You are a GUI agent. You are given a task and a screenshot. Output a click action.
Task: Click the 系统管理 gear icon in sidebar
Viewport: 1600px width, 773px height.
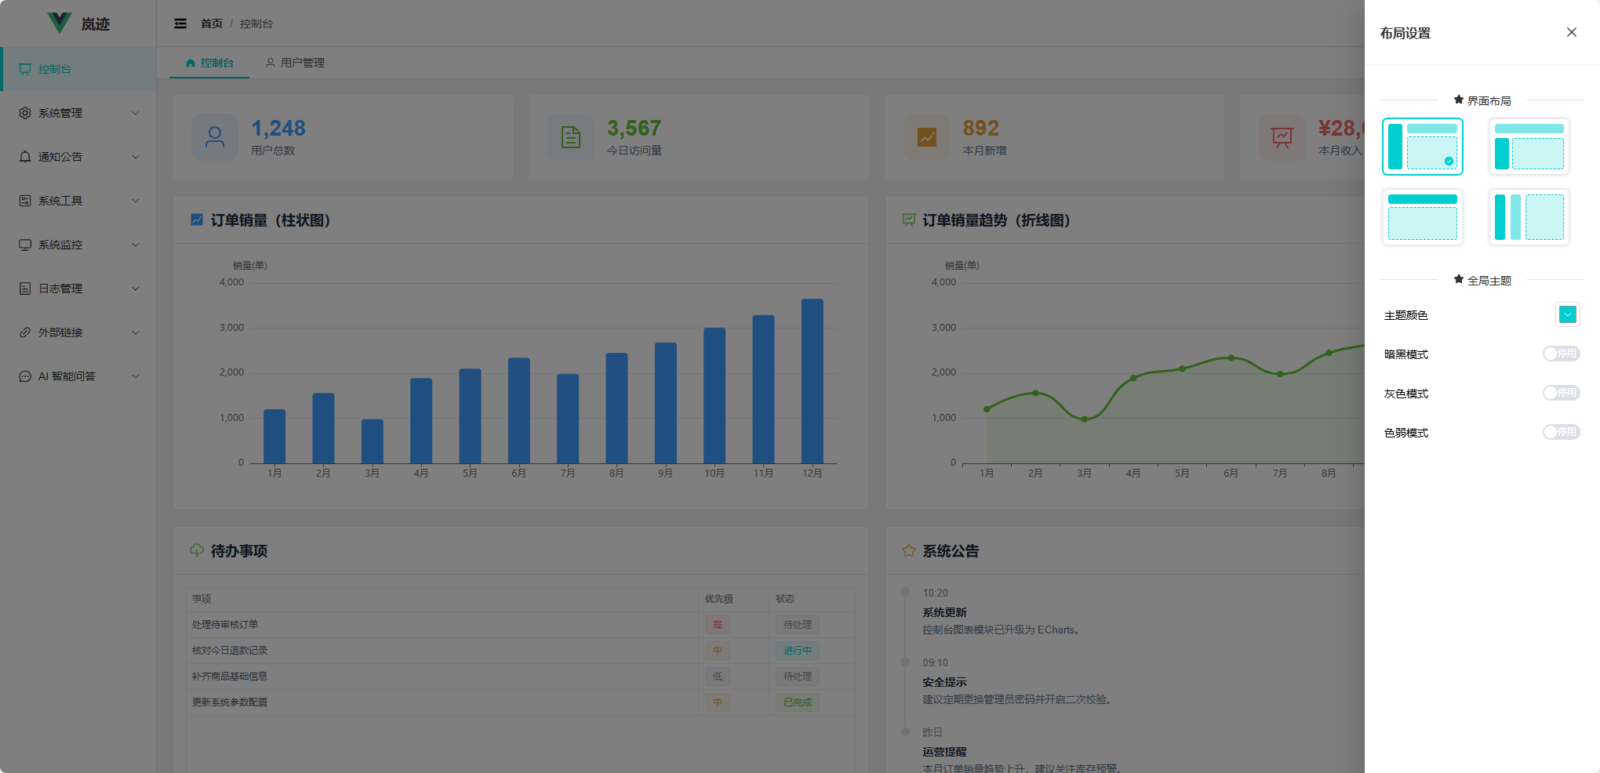(x=25, y=113)
